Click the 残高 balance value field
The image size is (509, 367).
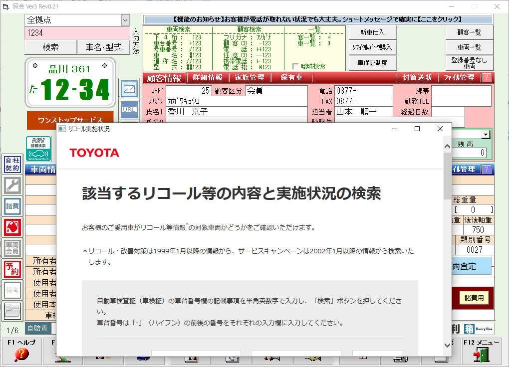[x=470, y=153]
